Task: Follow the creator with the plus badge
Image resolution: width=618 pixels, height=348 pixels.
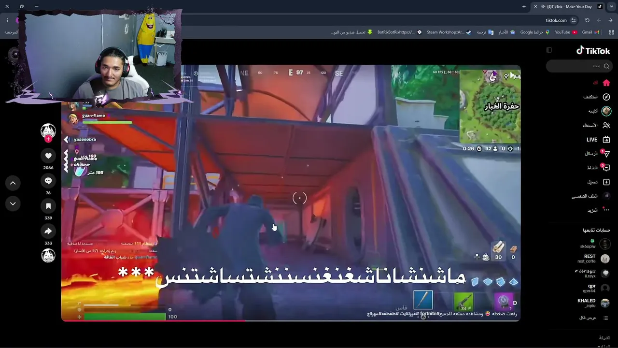Action: point(48,139)
